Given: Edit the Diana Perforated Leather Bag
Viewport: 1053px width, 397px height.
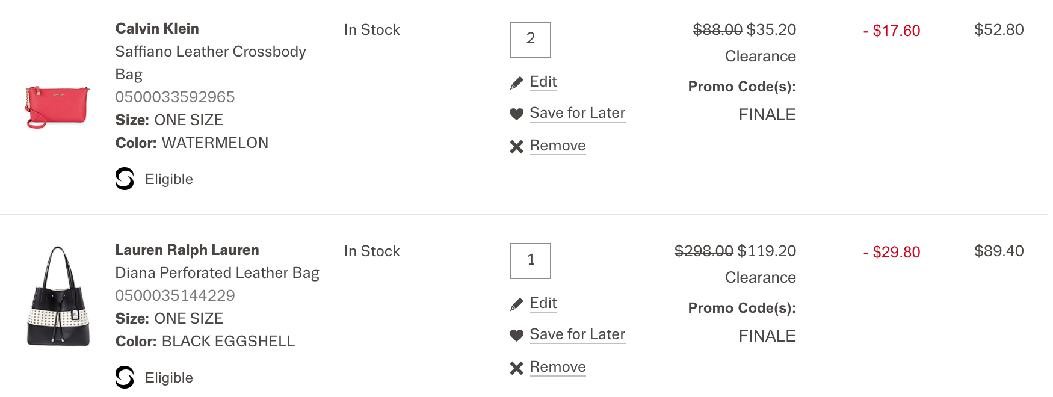Looking at the screenshot, I should click(543, 303).
